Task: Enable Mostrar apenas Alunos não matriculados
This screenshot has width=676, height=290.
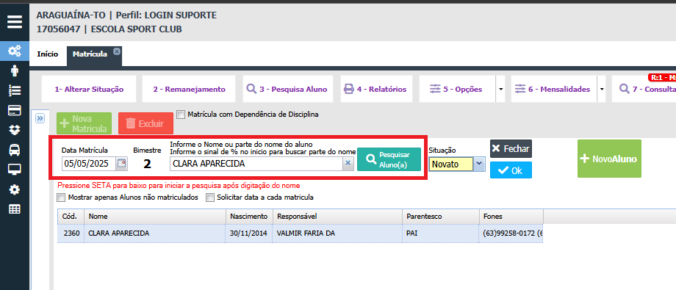Action: pos(61,197)
